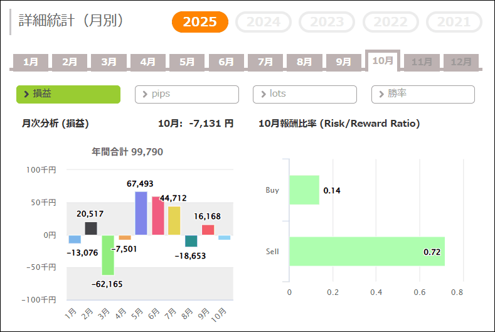Switch to the 1月 month tab
Image resolution: width=495 pixels, height=332 pixels.
point(31,62)
